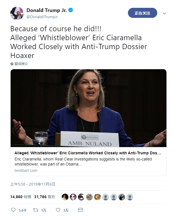
Task: Open the 14,860 转推 retweets list
Action: click(20, 197)
